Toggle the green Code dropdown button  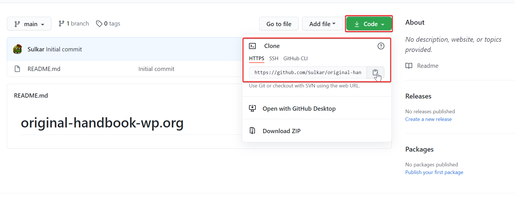point(369,24)
